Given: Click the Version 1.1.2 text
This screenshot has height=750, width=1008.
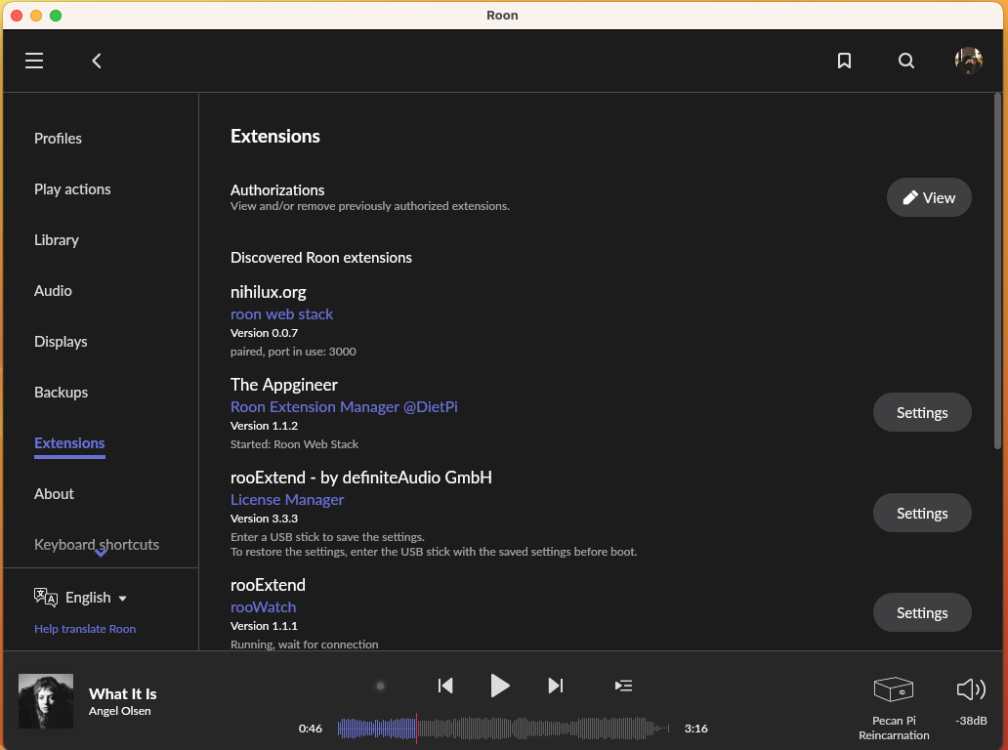Looking at the screenshot, I should (265, 426).
